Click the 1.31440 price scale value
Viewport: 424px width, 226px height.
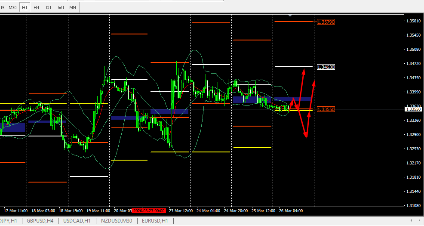[x=414, y=192]
